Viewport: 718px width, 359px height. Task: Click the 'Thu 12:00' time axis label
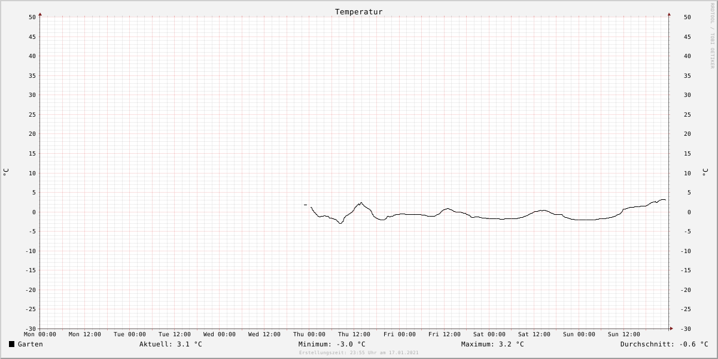pyautogui.click(x=354, y=334)
